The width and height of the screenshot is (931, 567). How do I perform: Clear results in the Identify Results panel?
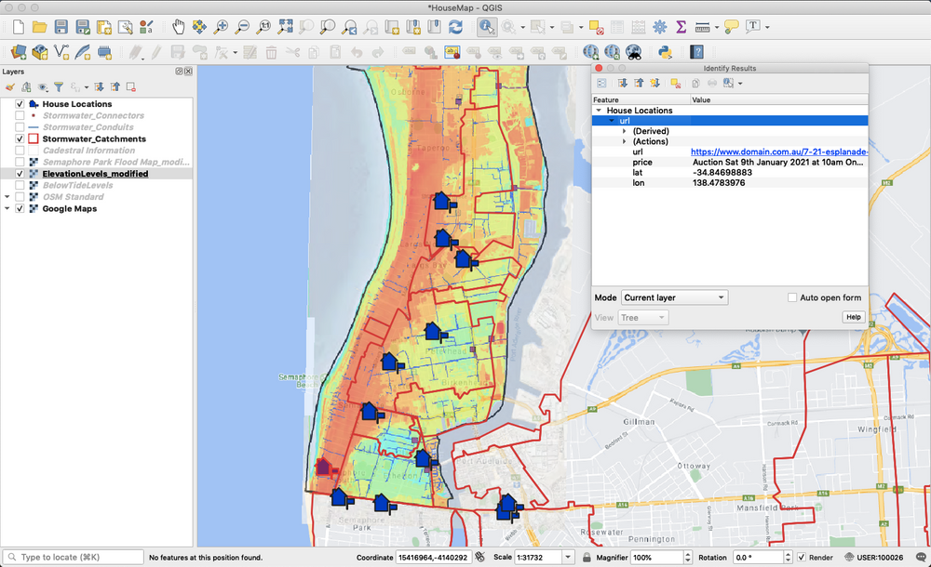tap(674, 83)
